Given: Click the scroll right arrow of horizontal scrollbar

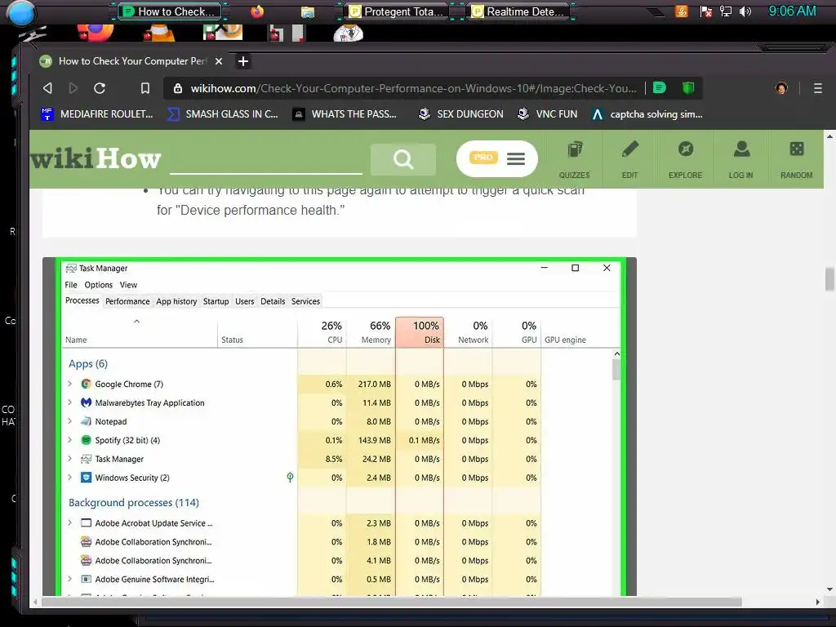Looking at the screenshot, I should point(818,602).
